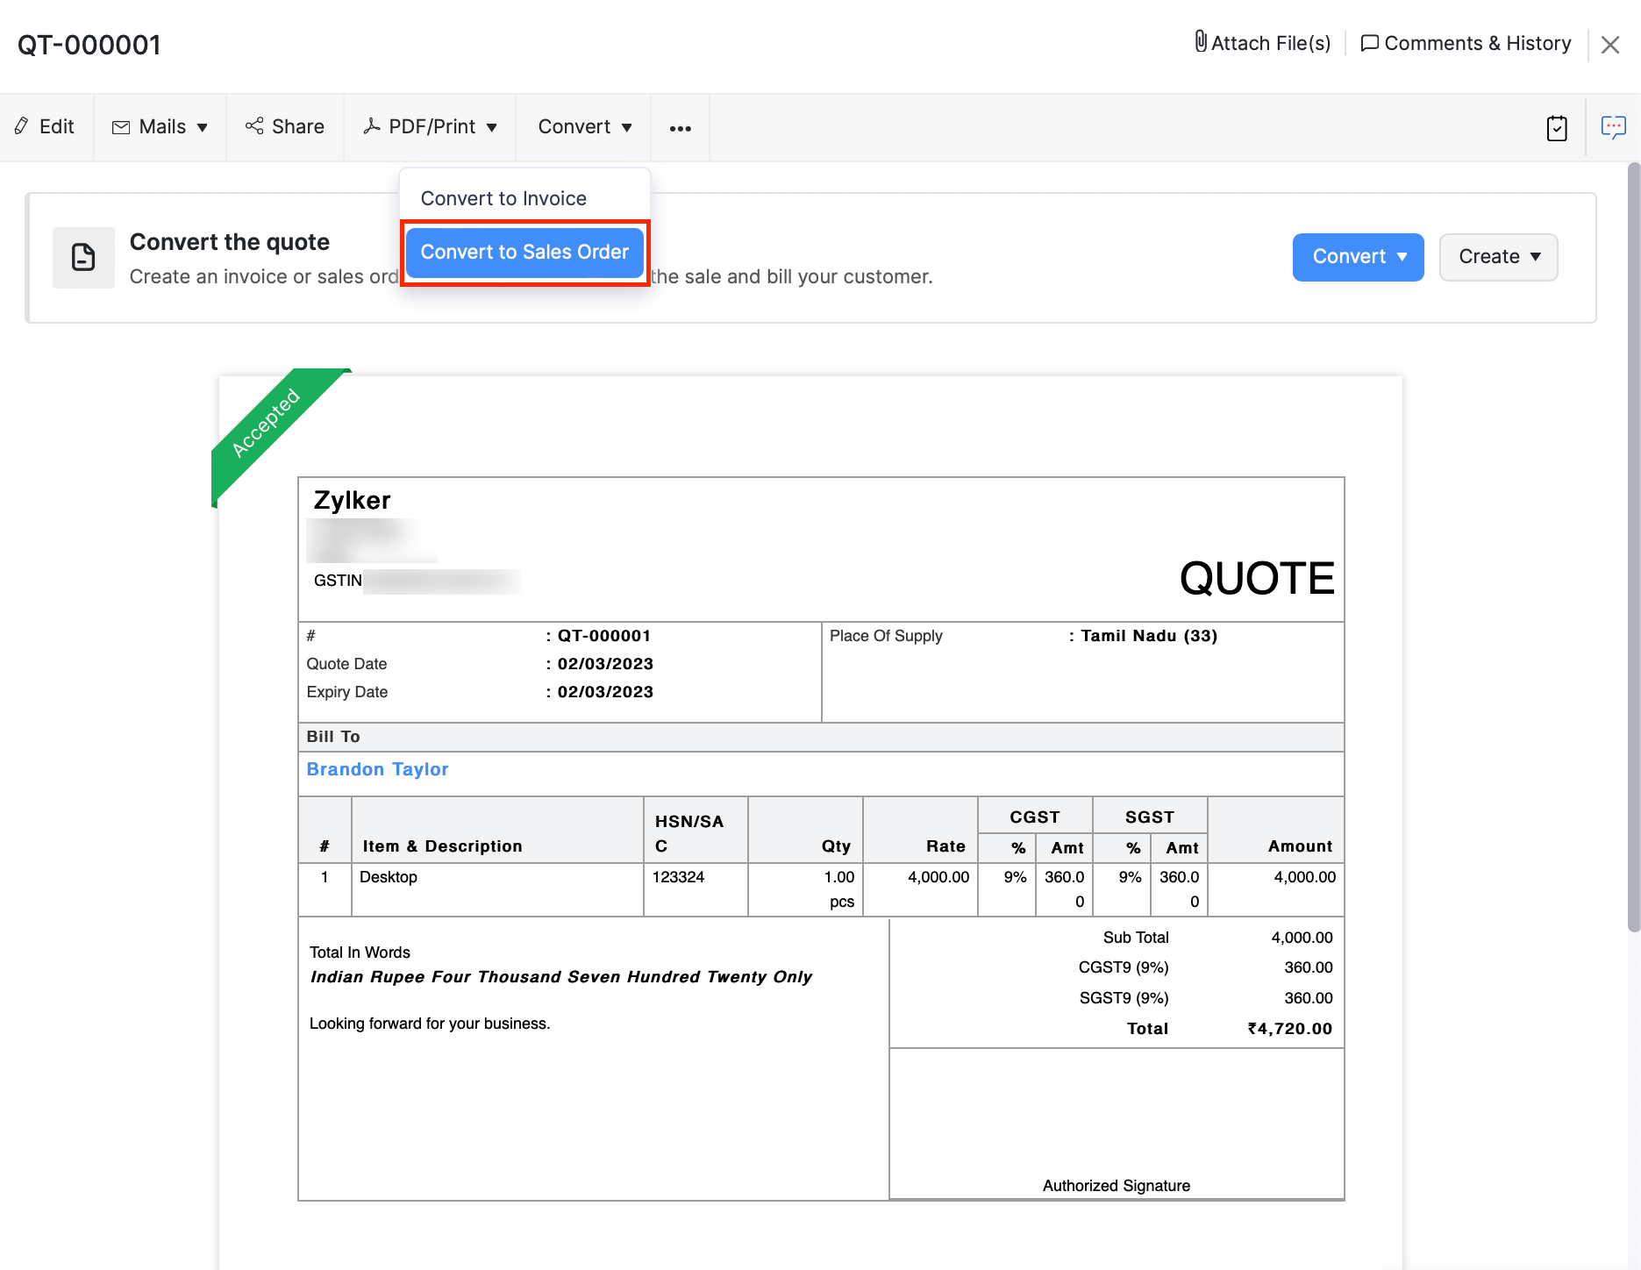The width and height of the screenshot is (1641, 1270).
Task: Open Brandon Taylor customer link
Action: coord(377,769)
